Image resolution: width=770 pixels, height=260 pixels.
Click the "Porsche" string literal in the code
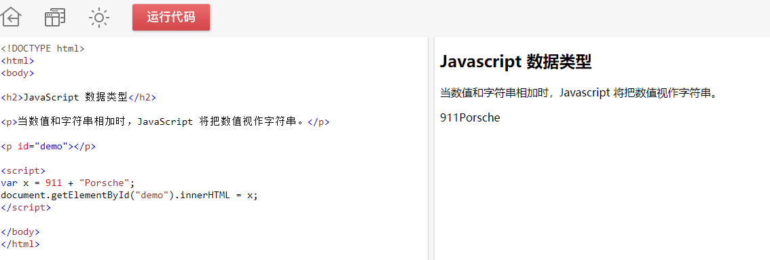coord(104,183)
